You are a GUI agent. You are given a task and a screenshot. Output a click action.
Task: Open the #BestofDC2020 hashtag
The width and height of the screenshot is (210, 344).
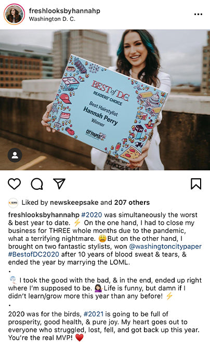coord(34,254)
